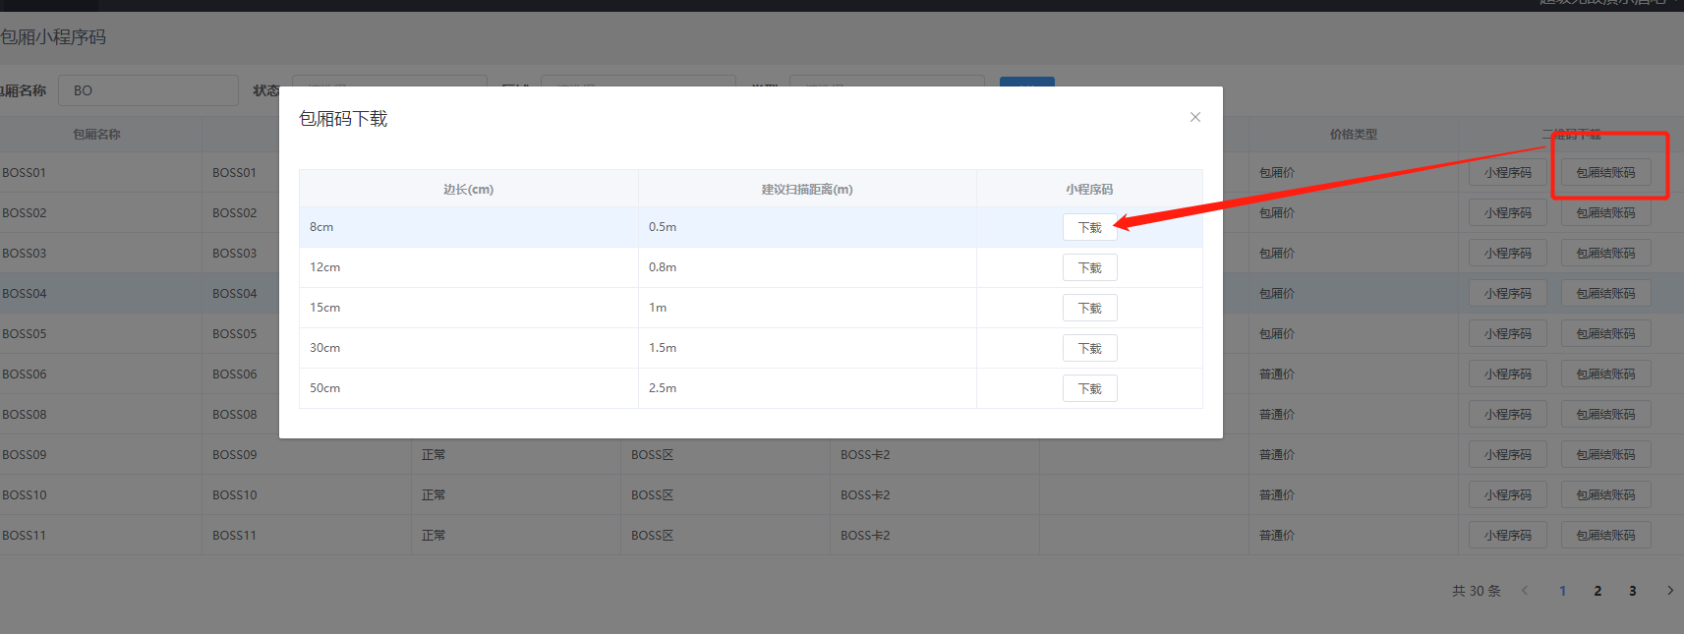Open 包厢结账码 for the BOSS09 row

(1606, 454)
